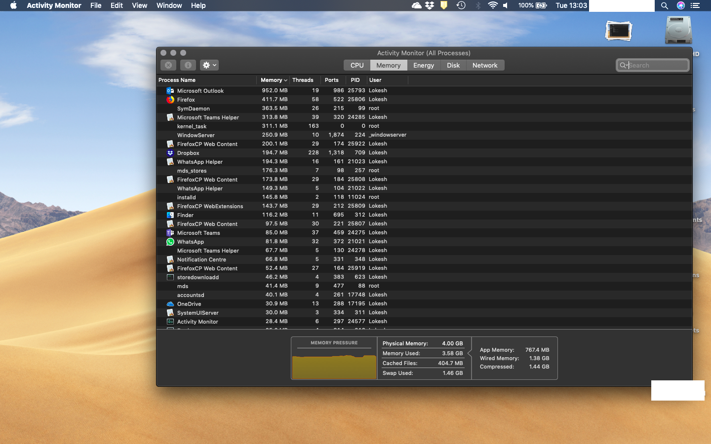Select the accountsd process row
711x444 pixels.
(x=424, y=295)
